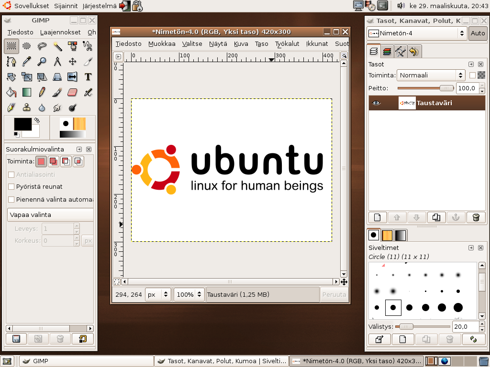Toggle the keep transparency checkbox in Tasot

click(x=472, y=75)
